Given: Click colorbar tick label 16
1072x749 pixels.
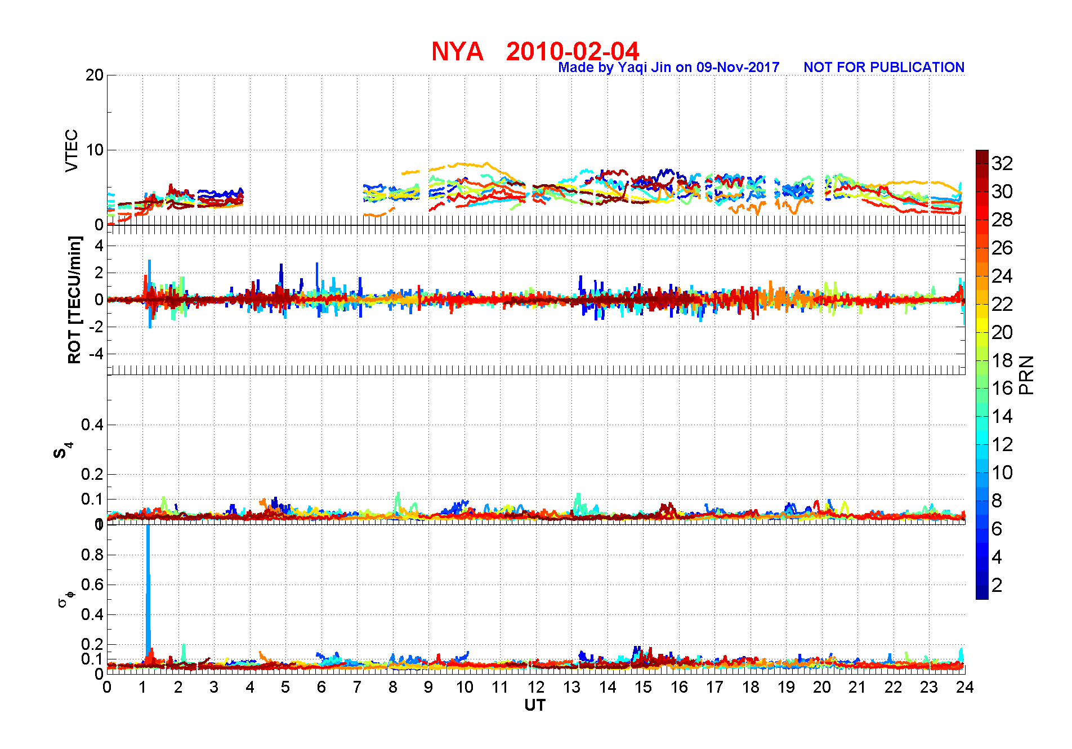Looking at the screenshot, I should coord(1002,388).
